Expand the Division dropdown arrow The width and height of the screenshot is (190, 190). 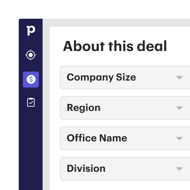point(179,169)
